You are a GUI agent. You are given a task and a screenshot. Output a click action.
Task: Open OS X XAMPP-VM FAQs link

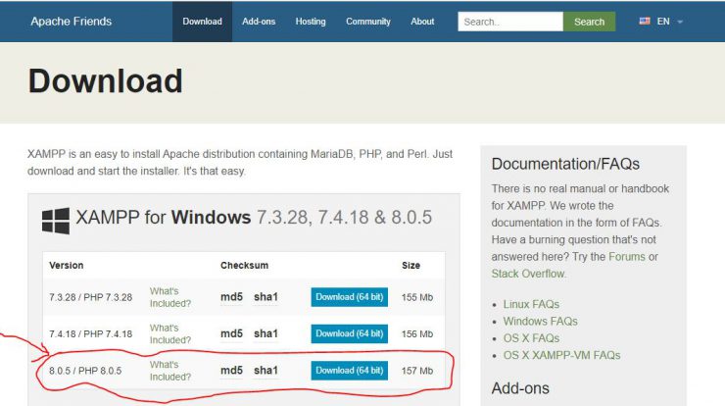pyautogui.click(x=561, y=356)
